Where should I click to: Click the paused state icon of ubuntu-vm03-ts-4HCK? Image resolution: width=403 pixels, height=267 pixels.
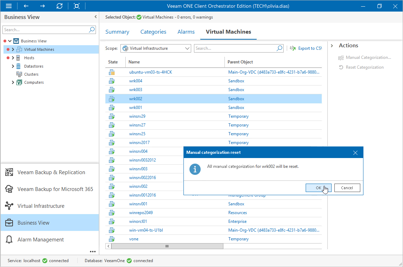click(x=112, y=72)
